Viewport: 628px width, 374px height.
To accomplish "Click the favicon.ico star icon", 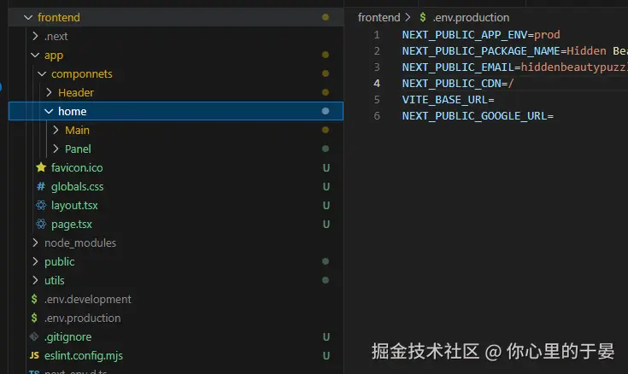I will [x=40, y=168].
